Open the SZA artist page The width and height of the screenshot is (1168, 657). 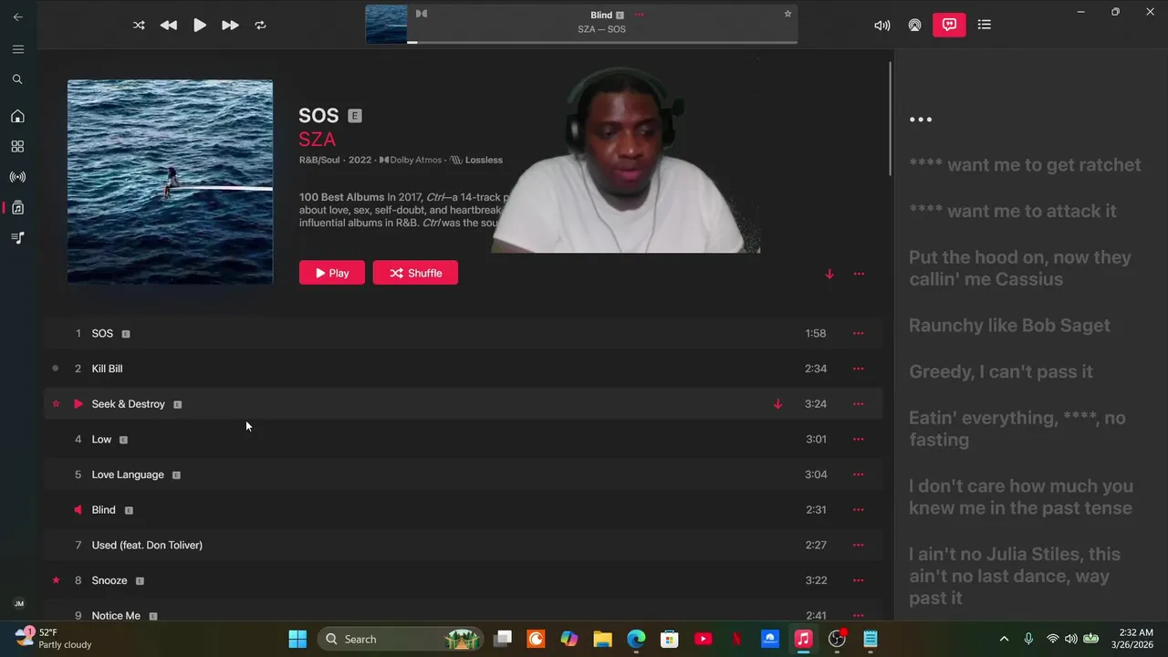coord(318,140)
